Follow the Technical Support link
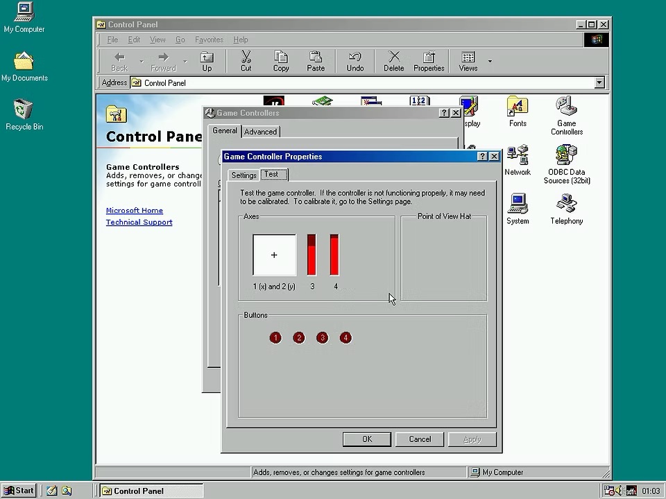 coord(139,222)
